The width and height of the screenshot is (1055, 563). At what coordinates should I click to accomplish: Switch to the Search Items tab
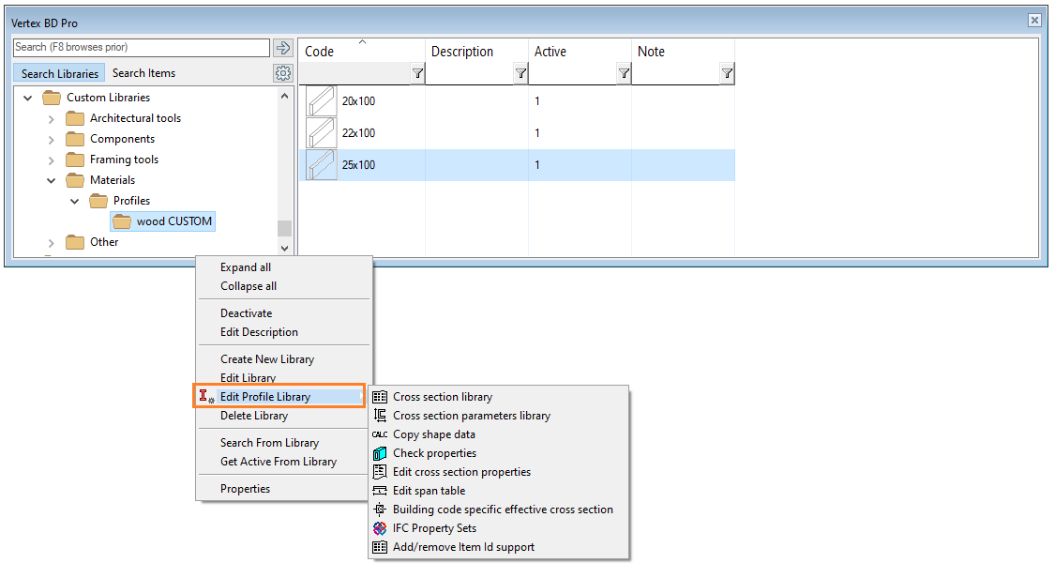tap(143, 73)
